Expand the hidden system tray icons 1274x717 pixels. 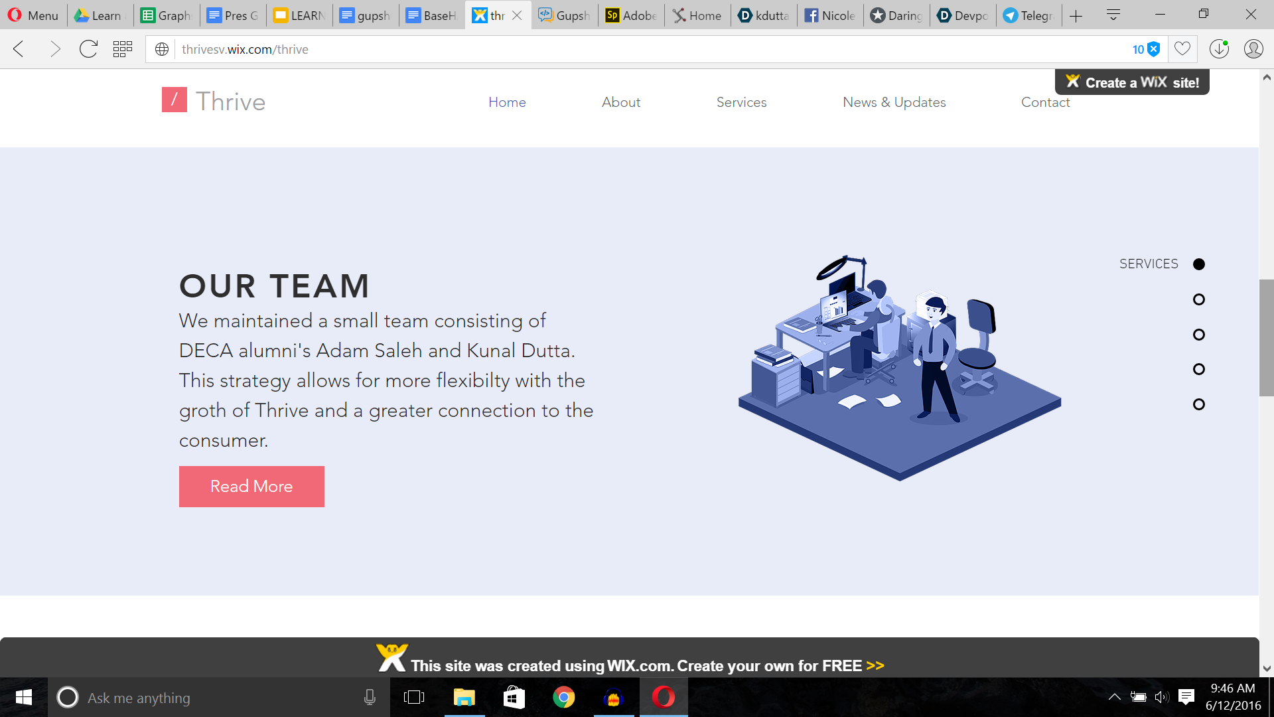click(x=1115, y=697)
